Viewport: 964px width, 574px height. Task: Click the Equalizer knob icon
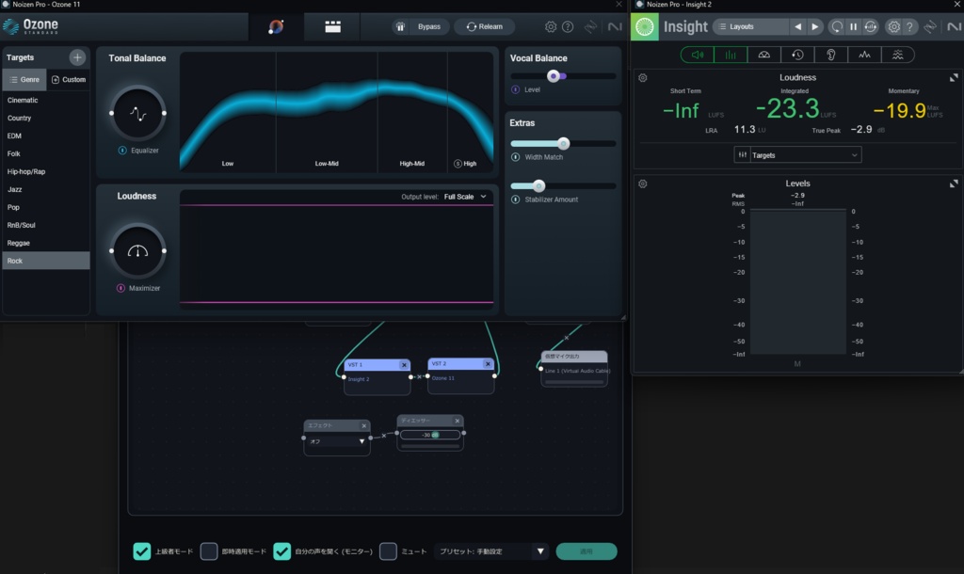click(x=137, y=113)
